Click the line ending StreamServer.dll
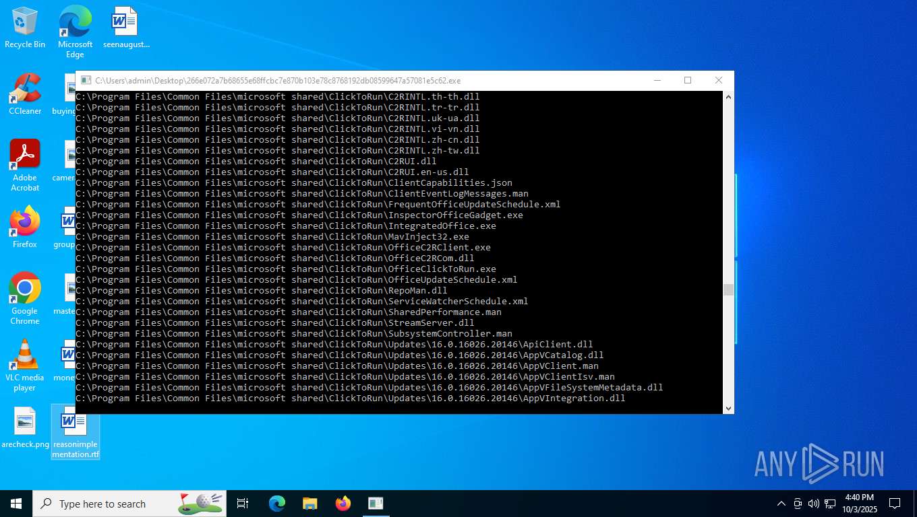 click(275, 323)
